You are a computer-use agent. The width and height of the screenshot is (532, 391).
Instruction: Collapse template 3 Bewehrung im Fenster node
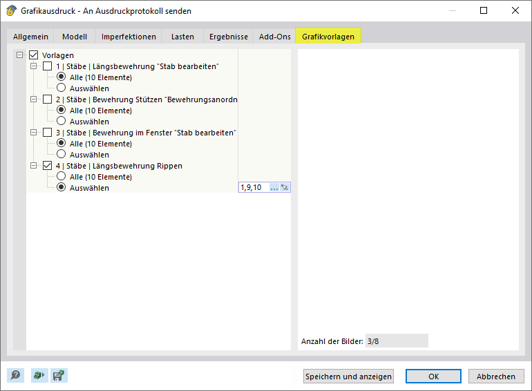(33, 133)
